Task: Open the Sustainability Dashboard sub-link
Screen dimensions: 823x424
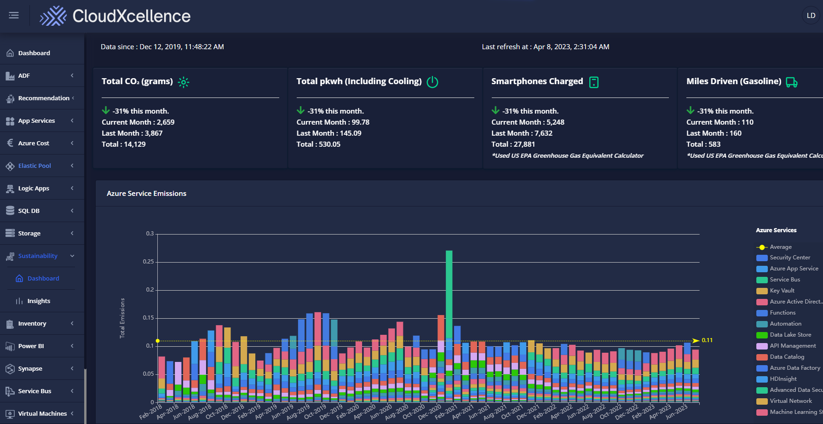Action: [x=43, y=279]
